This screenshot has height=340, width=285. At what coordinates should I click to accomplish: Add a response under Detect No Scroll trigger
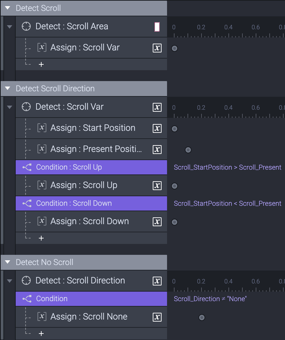[x=41, y=334]
